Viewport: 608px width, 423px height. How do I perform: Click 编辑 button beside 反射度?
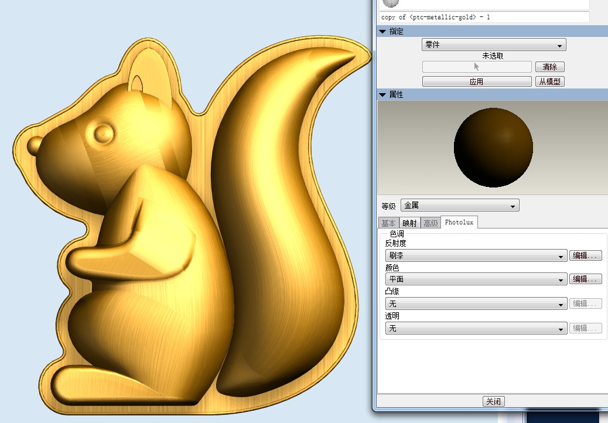[x=585, y=256]
